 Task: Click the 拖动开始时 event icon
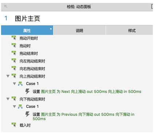[14, 38]
